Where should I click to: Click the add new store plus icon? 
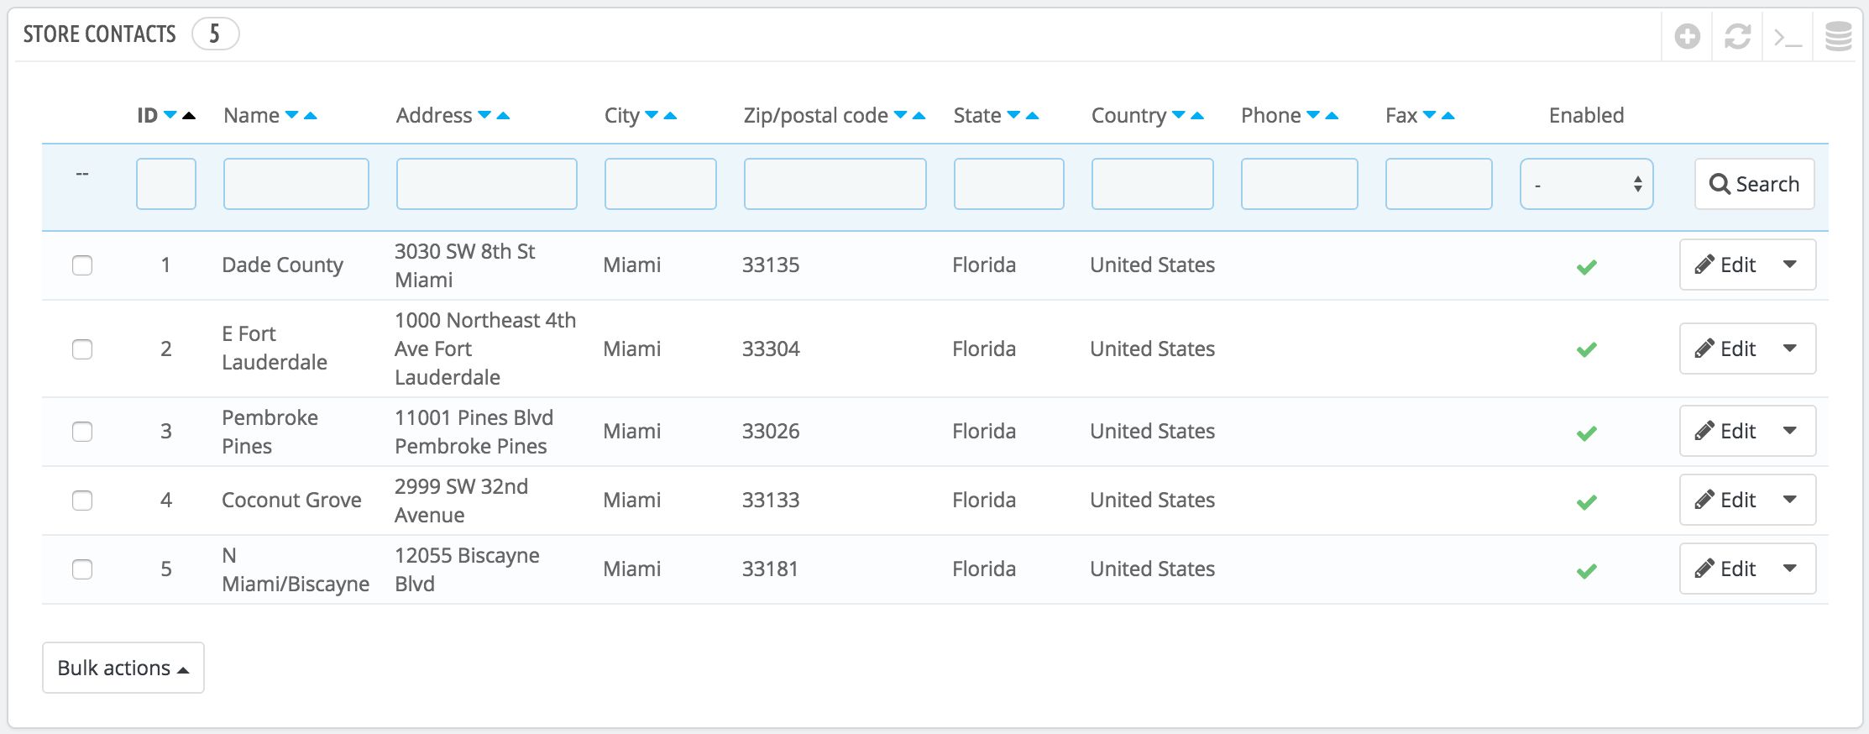coord(1687,36)
